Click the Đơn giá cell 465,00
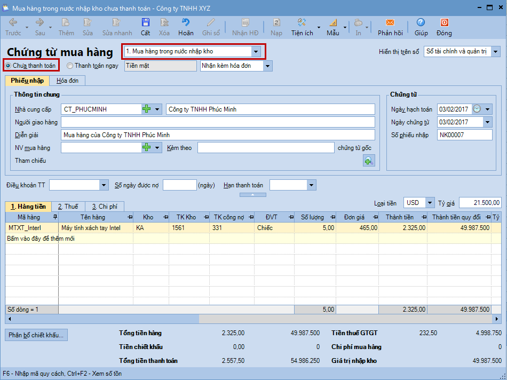507x380 pixels. pos(357,228)
